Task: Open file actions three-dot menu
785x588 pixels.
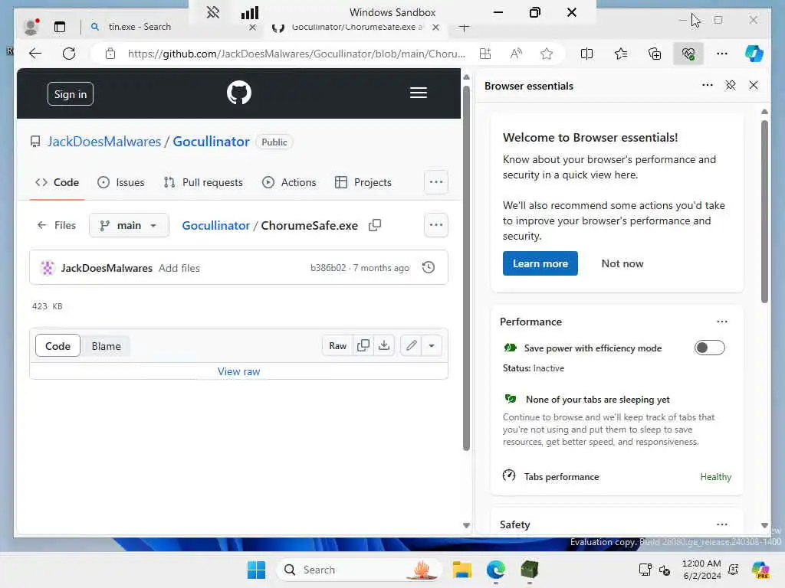Action: (436, 225)
